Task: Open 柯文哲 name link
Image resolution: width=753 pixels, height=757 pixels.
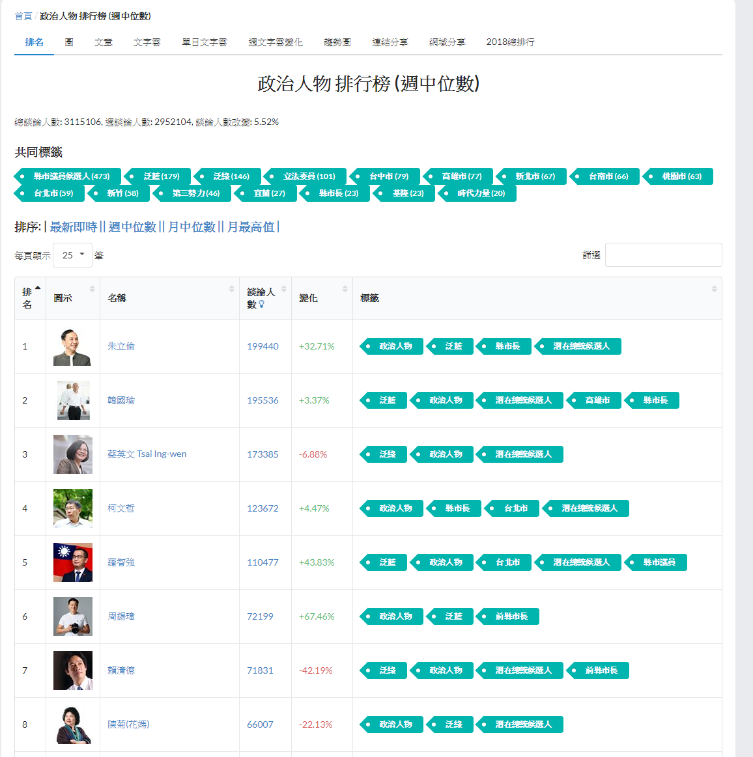Action: coord(121,508)
